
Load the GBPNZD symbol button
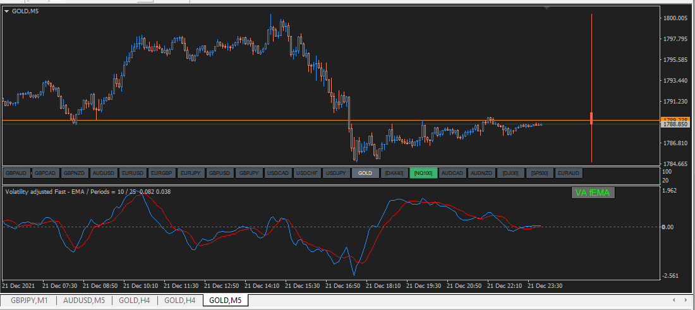point(75,173)
